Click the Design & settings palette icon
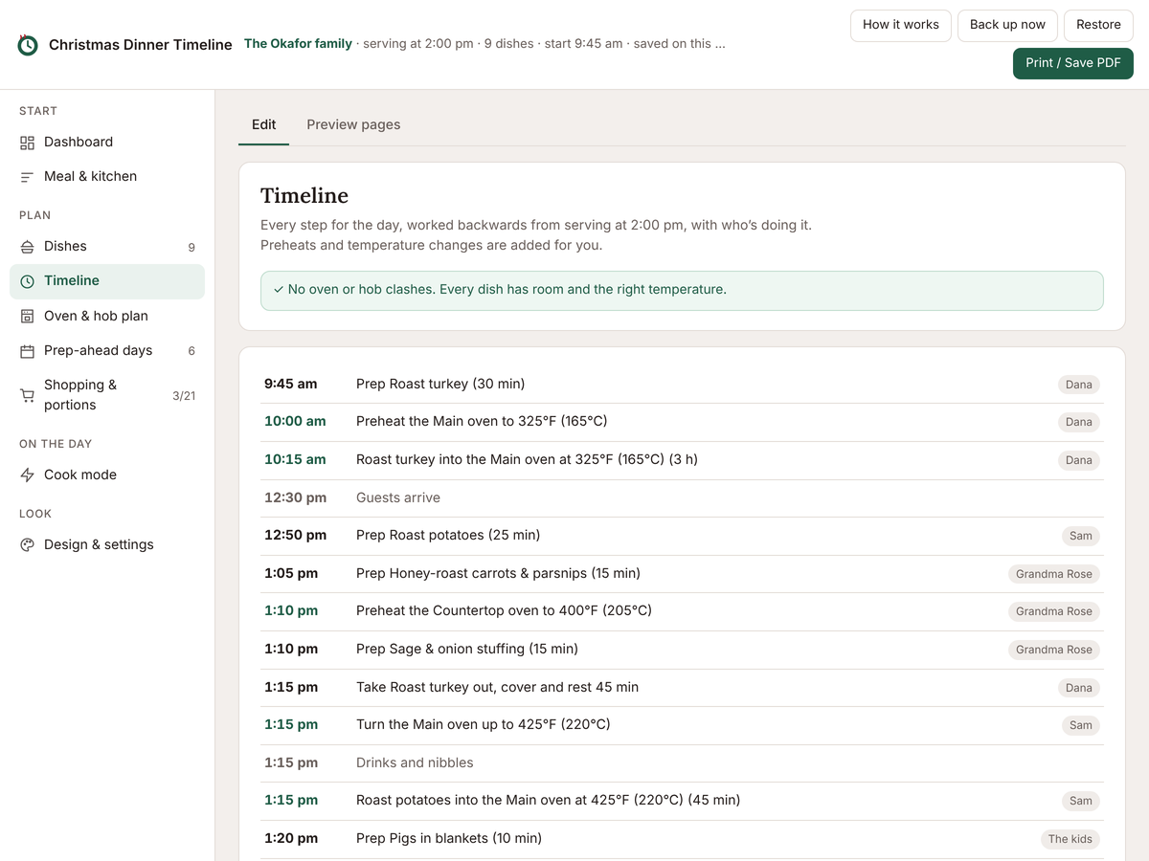1149x861 pixels. (27, 545)
